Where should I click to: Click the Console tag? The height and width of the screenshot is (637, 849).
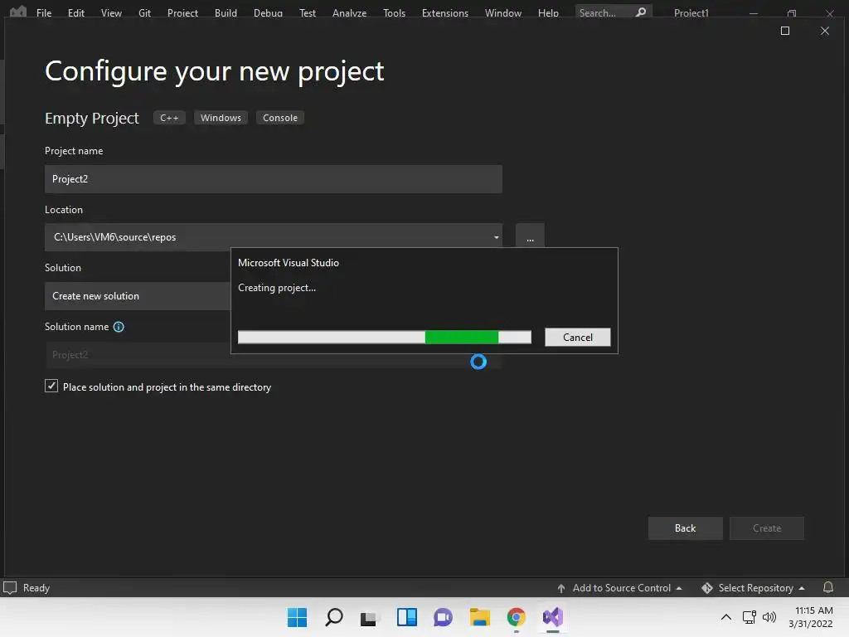click(x=280, y=118)
